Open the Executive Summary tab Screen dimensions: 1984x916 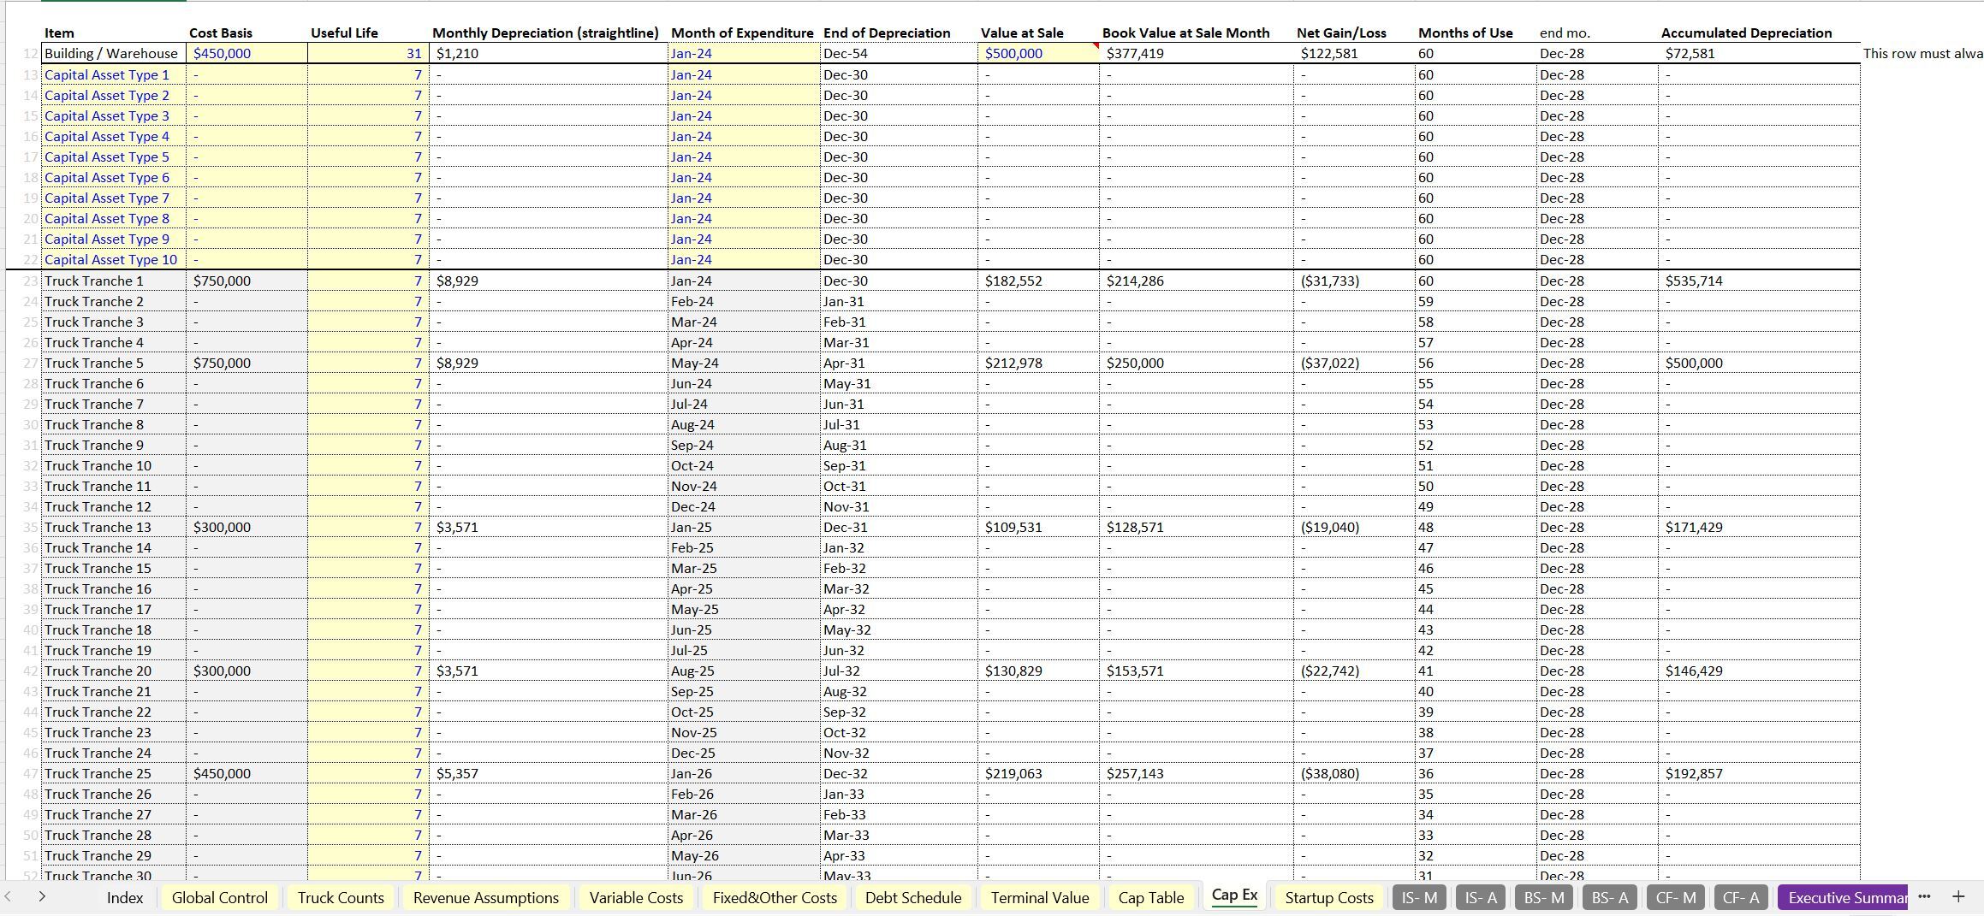pyautogui.click(x=1843, y=897)
